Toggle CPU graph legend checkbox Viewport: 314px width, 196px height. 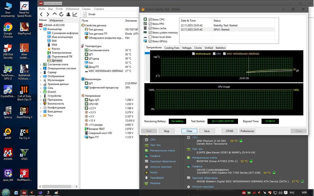point(214,54)
